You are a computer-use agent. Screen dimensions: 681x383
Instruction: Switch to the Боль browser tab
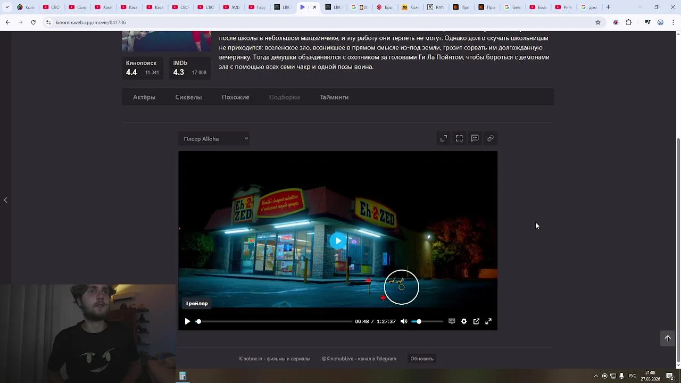pyautogui.click(x=538, y=7)
